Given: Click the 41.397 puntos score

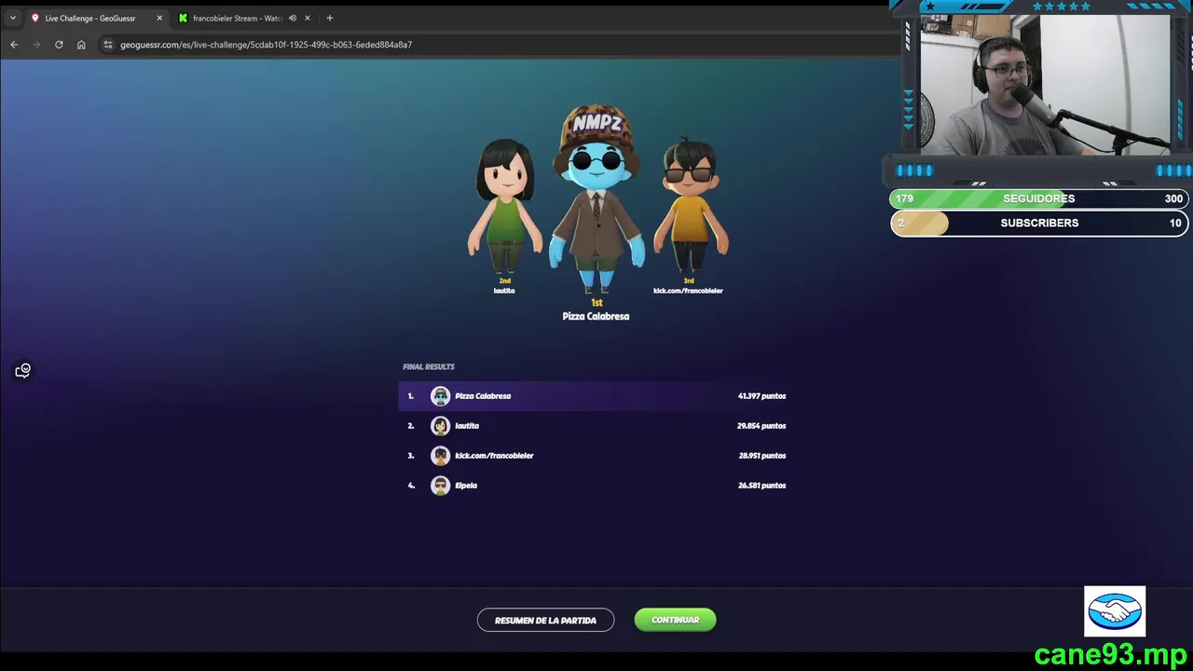Looking at the screenshot, I should (761, 396).
